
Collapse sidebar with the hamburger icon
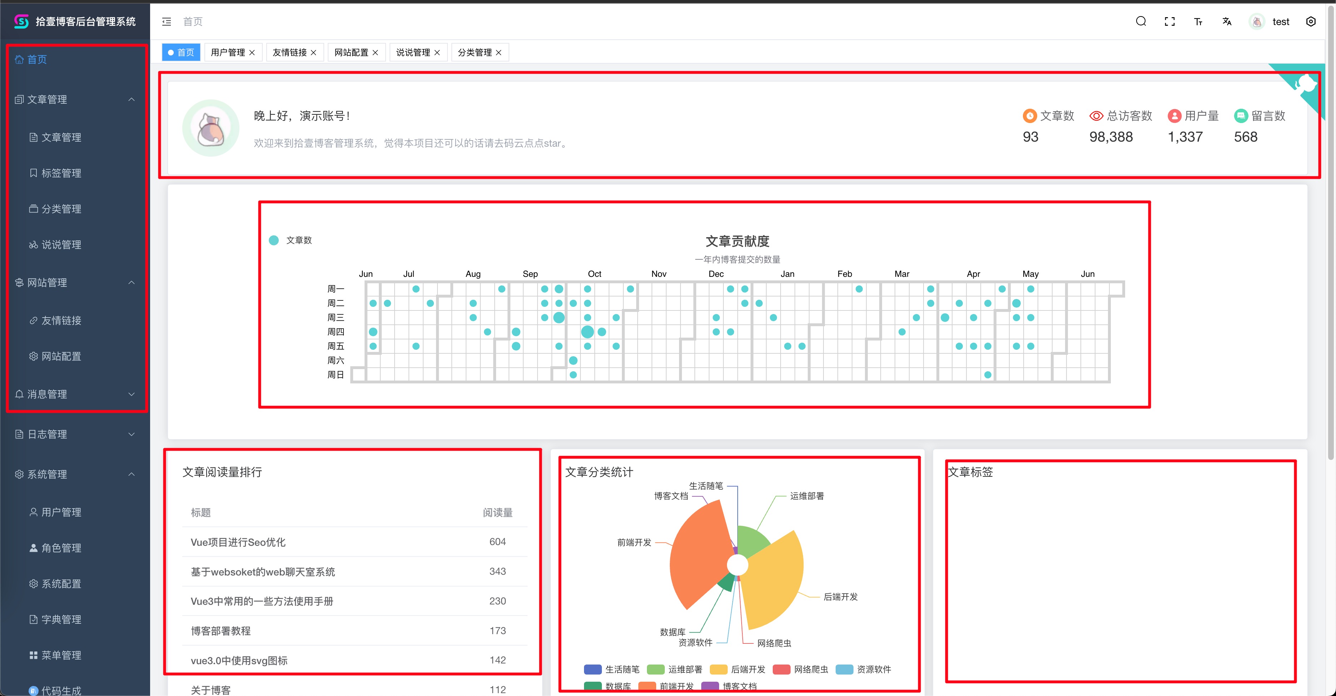pyautogui.click(x=167, y=21)
